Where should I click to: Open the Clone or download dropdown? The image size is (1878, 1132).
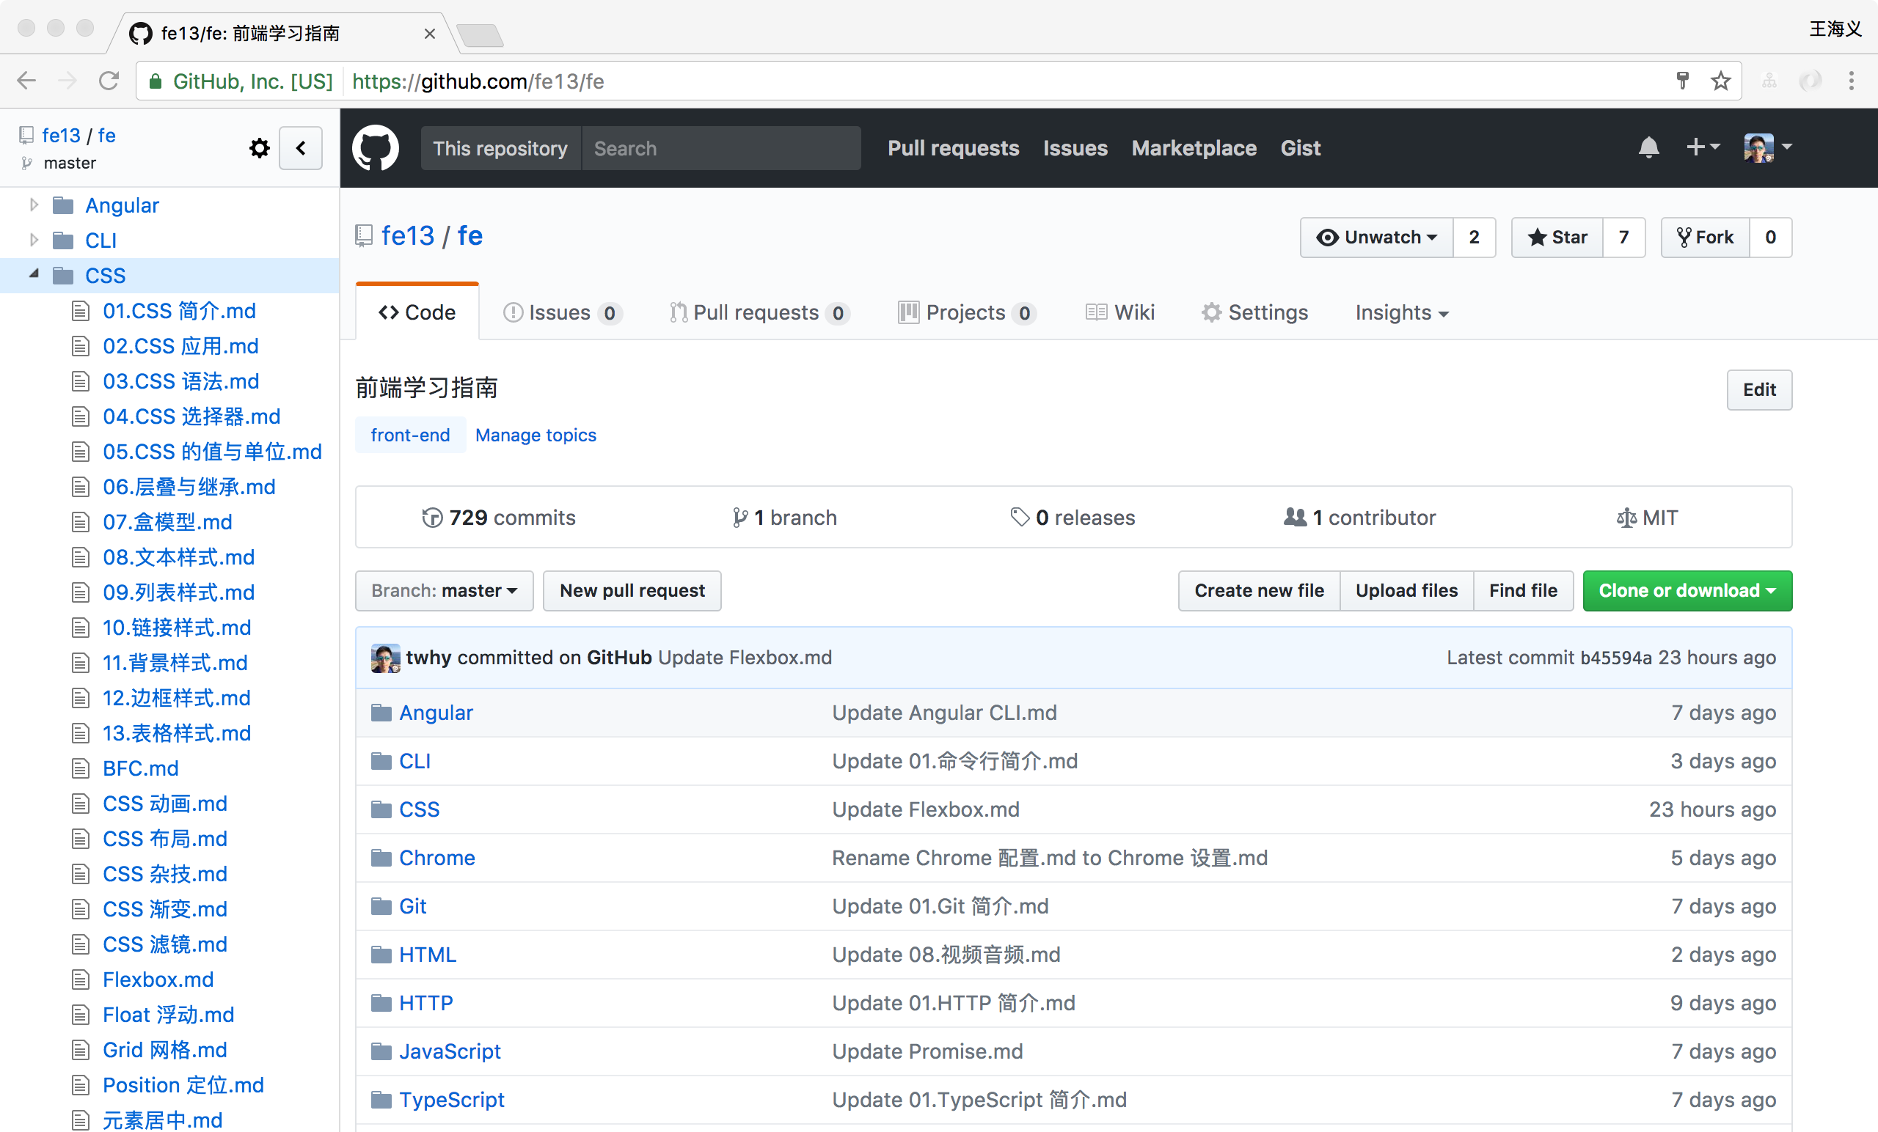pos(1687,591)
